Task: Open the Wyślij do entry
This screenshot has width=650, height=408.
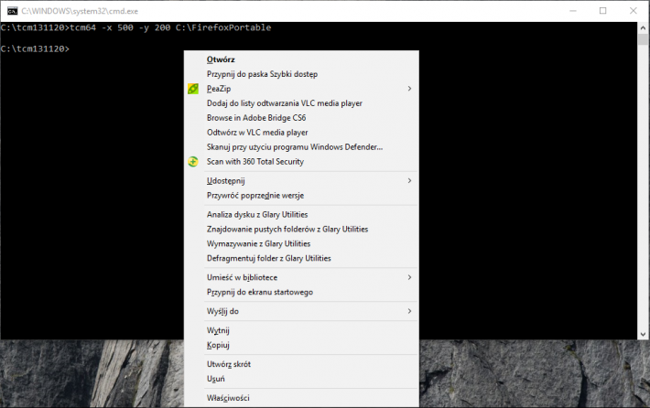Action: point(301,311)
